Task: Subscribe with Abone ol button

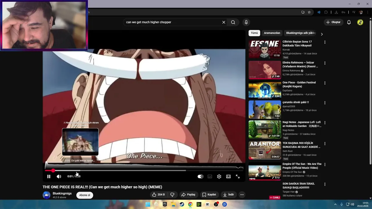Action: (85, 195)
